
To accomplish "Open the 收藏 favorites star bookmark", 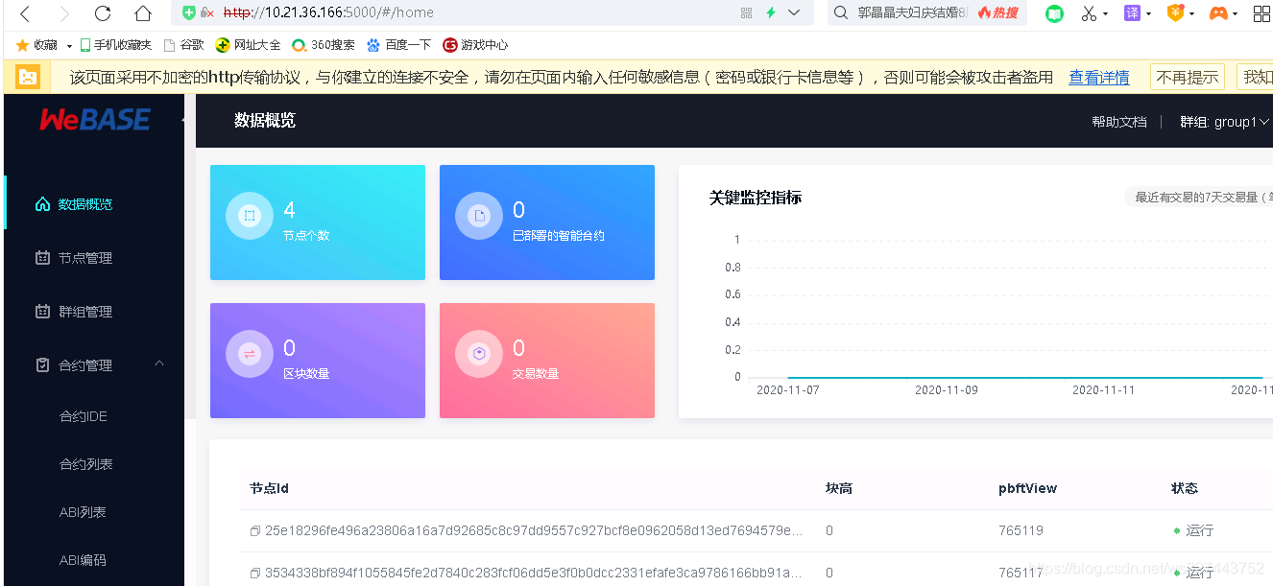I will [36, 45].
